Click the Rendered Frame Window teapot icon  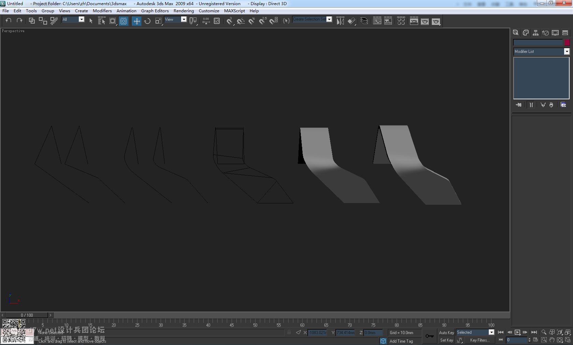tap(425, 21)
